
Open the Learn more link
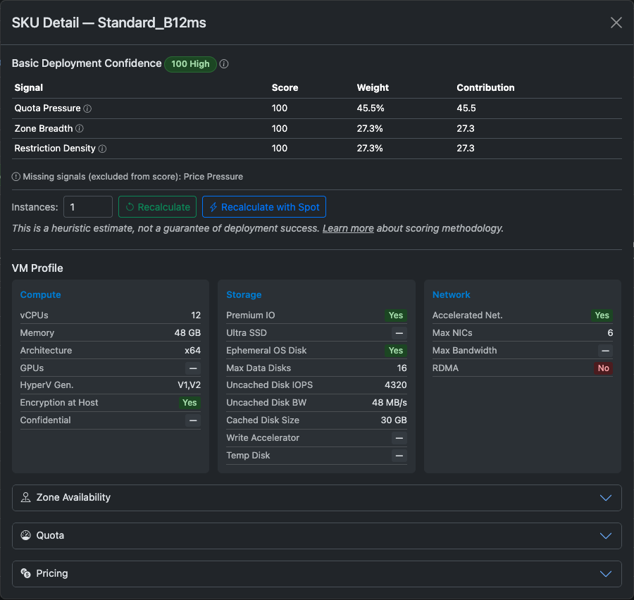pyautogui.click(x=348, y=228)
